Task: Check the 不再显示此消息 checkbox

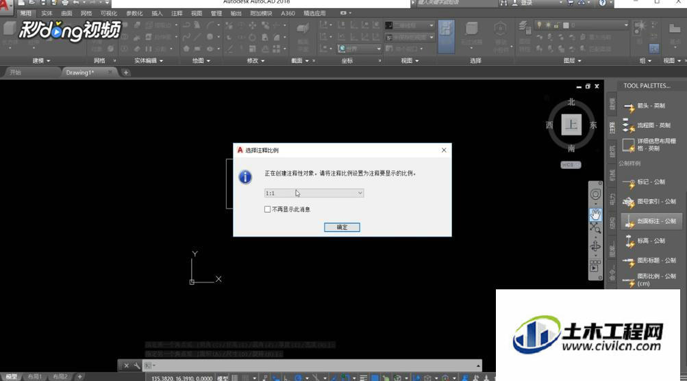Action: [267, 209]
